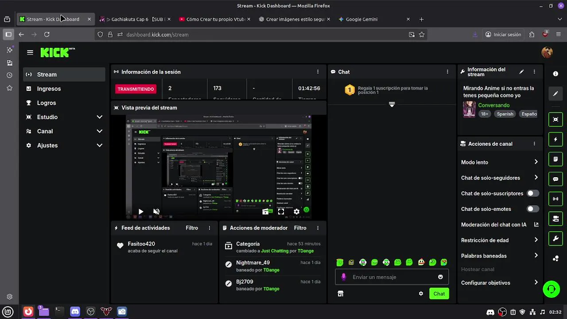The height and width of the screenshot is (319, 567).
Task: Open Acciones de canal three-dot menu
Action: pos(534,144)
